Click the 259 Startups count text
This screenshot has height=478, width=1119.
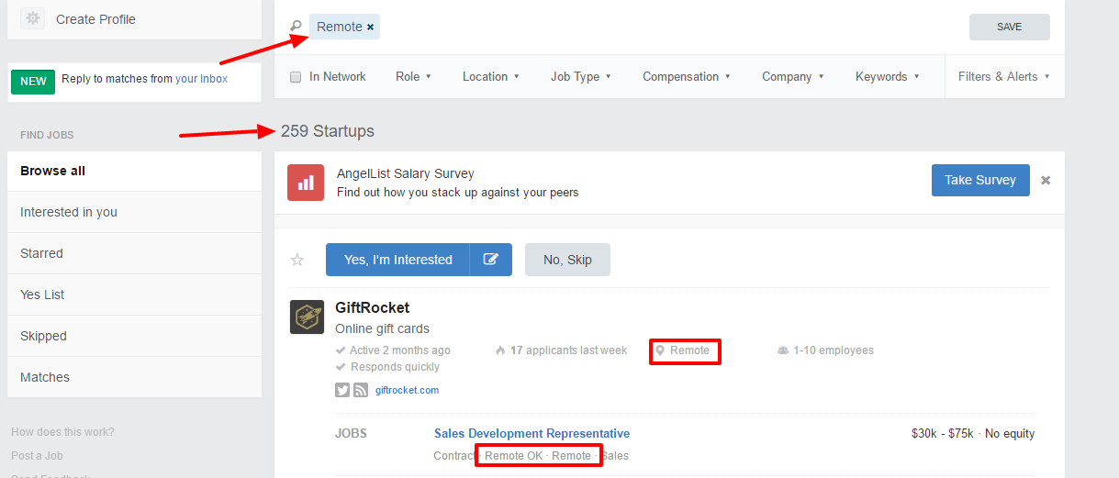tap(328, 131)
